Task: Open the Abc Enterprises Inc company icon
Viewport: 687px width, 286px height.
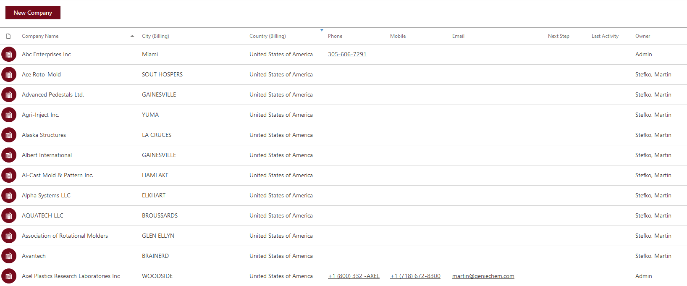Action: pos(9,54)
